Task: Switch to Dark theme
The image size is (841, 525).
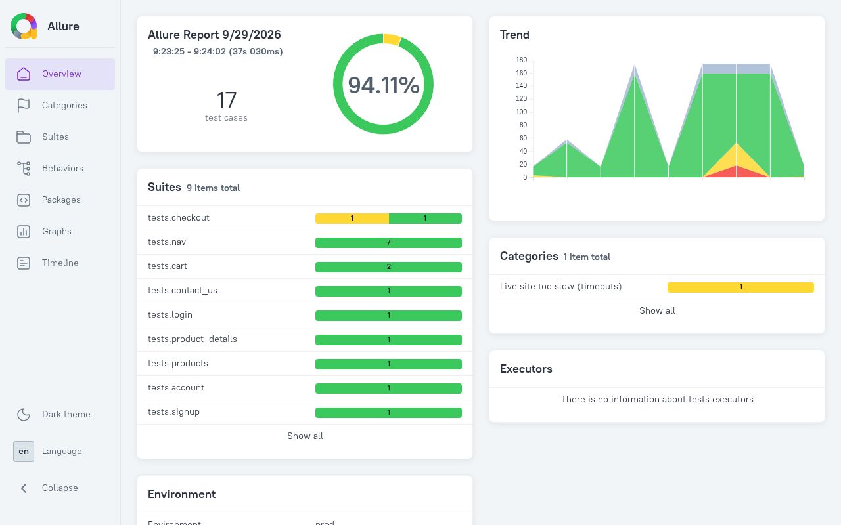Action: coord(60,415)
